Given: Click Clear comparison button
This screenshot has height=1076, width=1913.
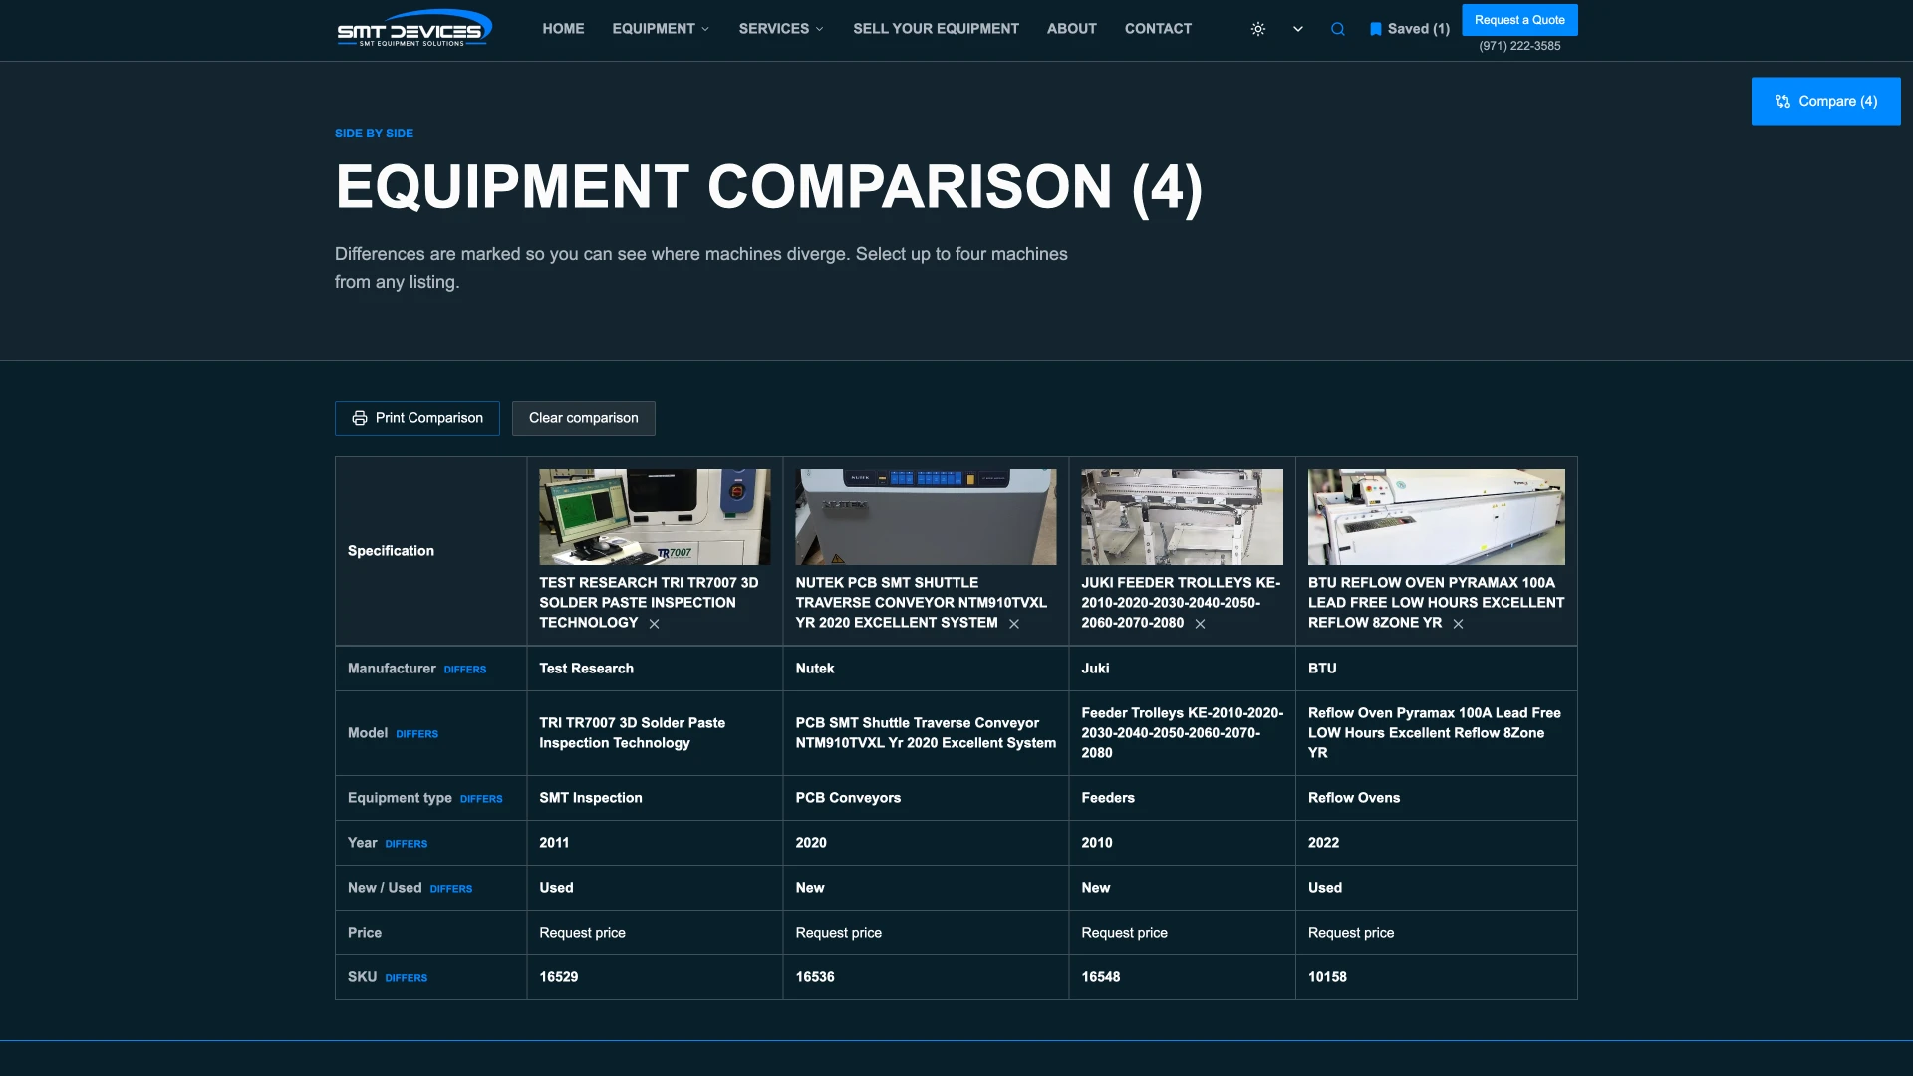Looking at the screenshot, I should point(584,418).
